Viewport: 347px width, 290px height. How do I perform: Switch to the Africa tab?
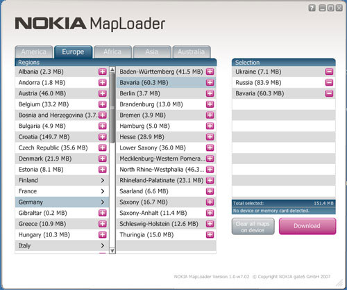pyautogui.click(x=112, y=52)
